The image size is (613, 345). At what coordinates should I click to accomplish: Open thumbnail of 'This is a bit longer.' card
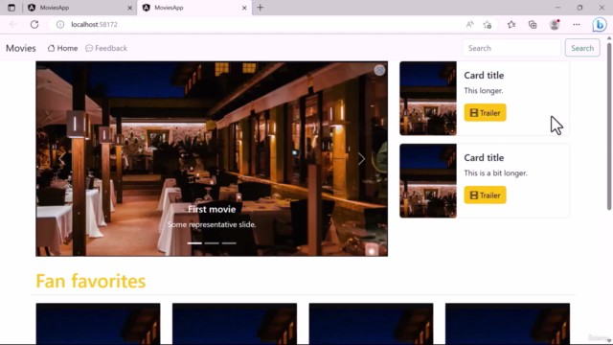tap(428, 181)
